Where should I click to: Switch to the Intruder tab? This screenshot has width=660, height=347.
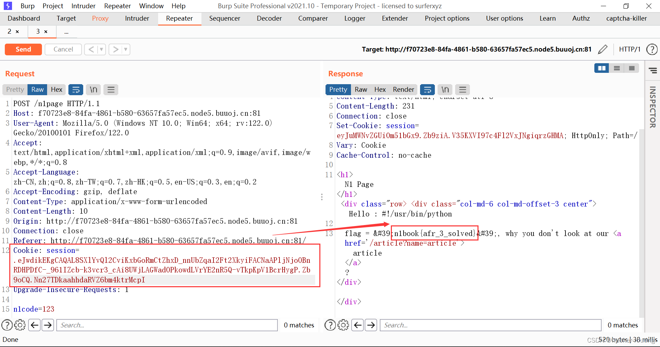[137, 19]
